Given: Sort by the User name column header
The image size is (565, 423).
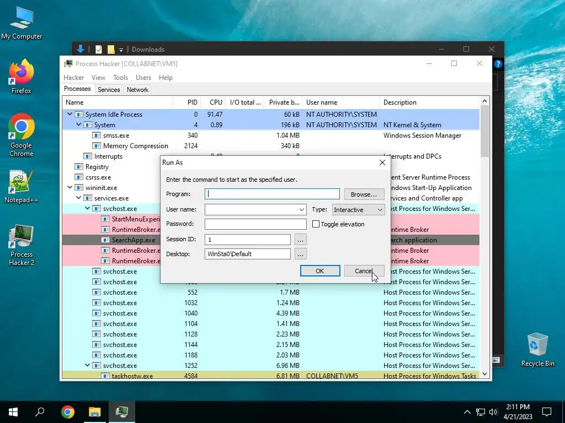Looking at the screenshot, I should [341, 102].
